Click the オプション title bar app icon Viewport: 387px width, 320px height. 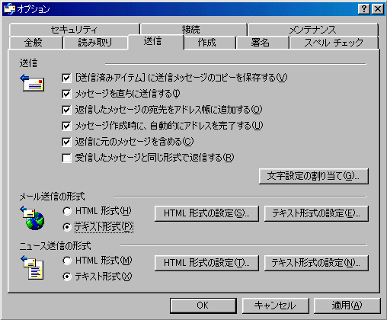9,9
